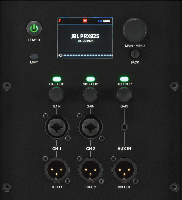Click the CH 2 combo input jack
Image resolution: width=182 pixels, height=200 pixels.
(90, 127)
